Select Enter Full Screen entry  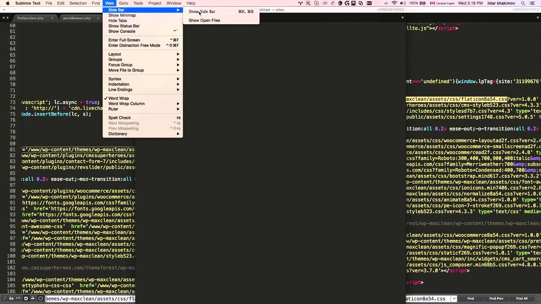pos(143,40)
